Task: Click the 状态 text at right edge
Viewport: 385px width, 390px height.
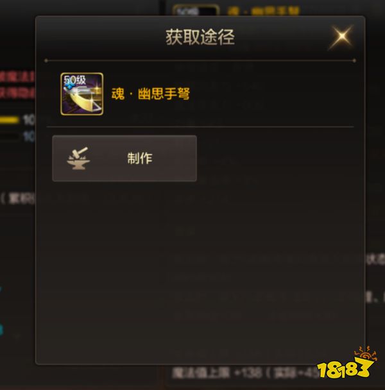Action: coord(375,260)
